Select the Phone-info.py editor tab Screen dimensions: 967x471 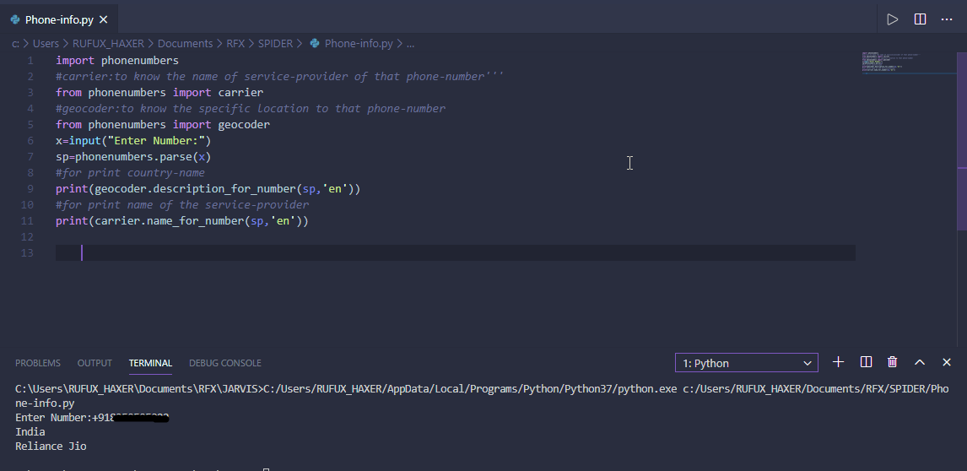click(x=59, y=19)
